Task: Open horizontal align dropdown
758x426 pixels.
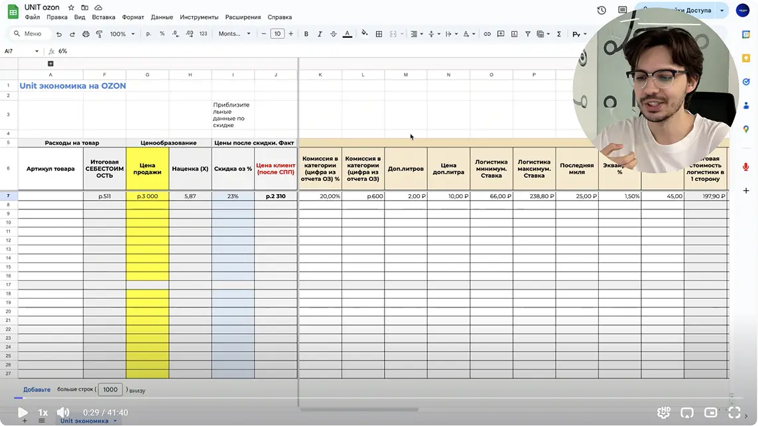Action: [416, 34]
